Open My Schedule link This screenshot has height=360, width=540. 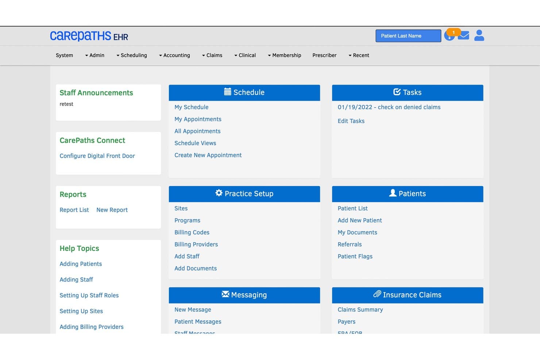tap(192, 107)
